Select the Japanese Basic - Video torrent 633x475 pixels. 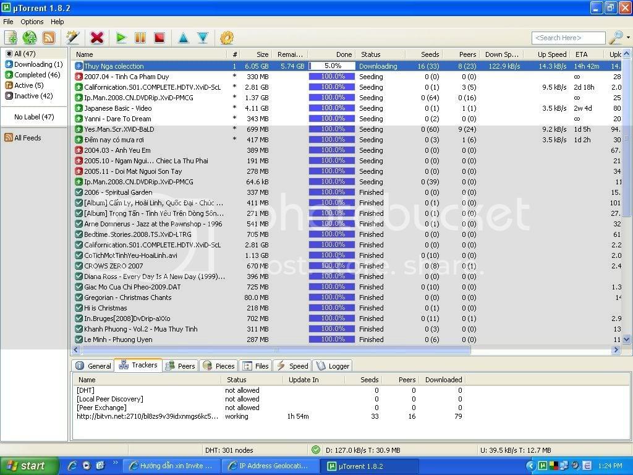point(347,108)
